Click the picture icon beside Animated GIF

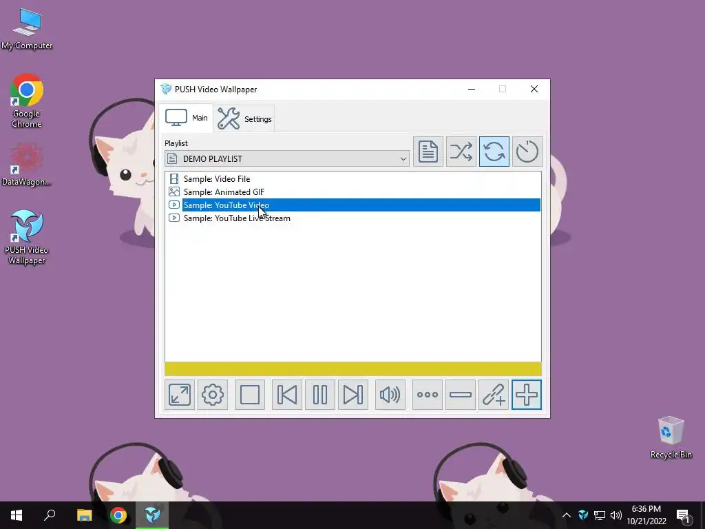coord(174,192)
